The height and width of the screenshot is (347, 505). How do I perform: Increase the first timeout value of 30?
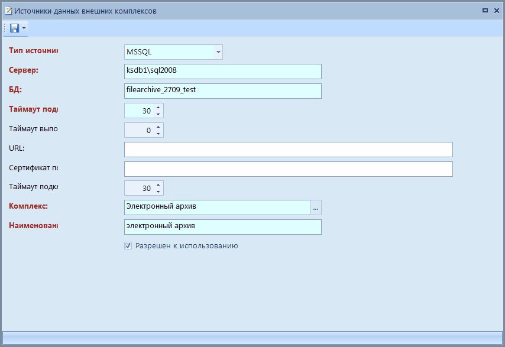(158, 108)
